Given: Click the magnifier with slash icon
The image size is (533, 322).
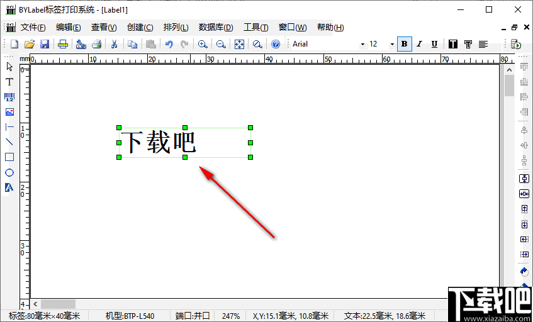Looking at the screenshot, I should pos(257,44).
